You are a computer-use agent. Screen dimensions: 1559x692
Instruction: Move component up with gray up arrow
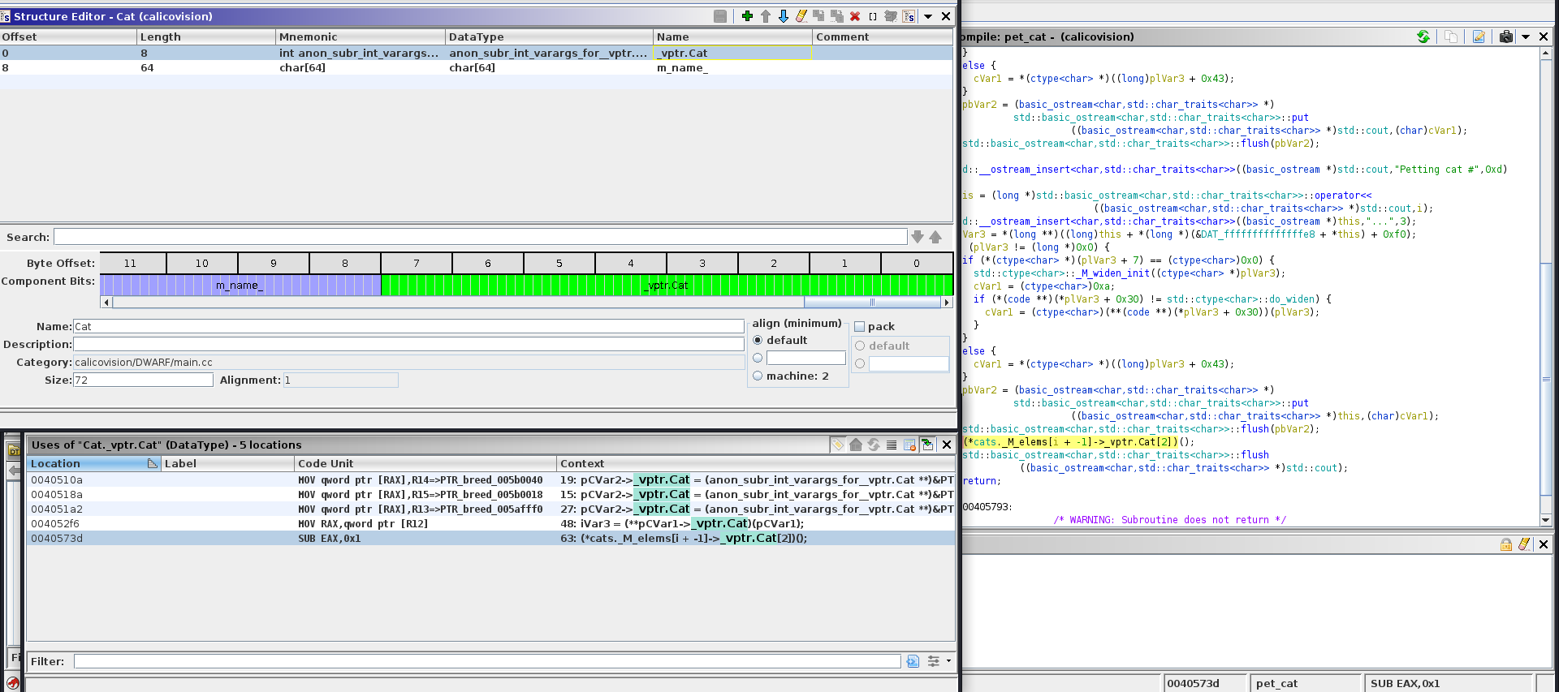point(766,16)
